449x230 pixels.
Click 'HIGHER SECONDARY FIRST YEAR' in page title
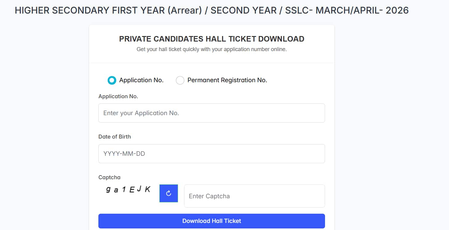pos(90,10)
